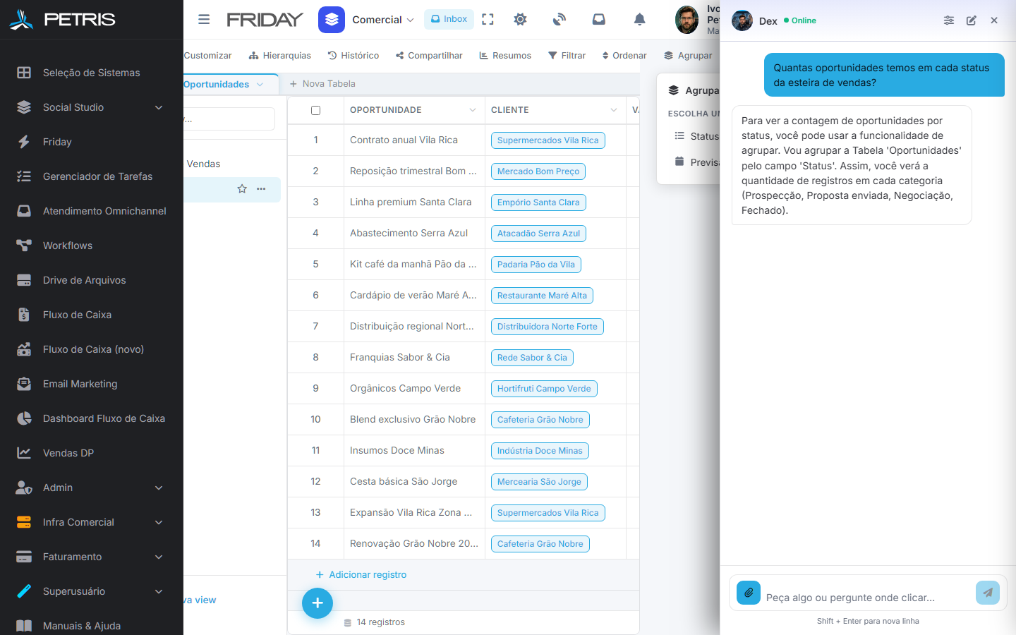1016x635 pixels.
Task: Toggle fullscreen mode icon
Action: [x=488, y=20]
